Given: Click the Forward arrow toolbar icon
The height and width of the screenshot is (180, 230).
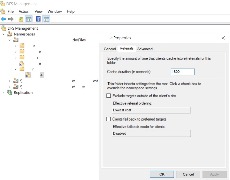Looking at the screenshot, I should click(11, 19).
